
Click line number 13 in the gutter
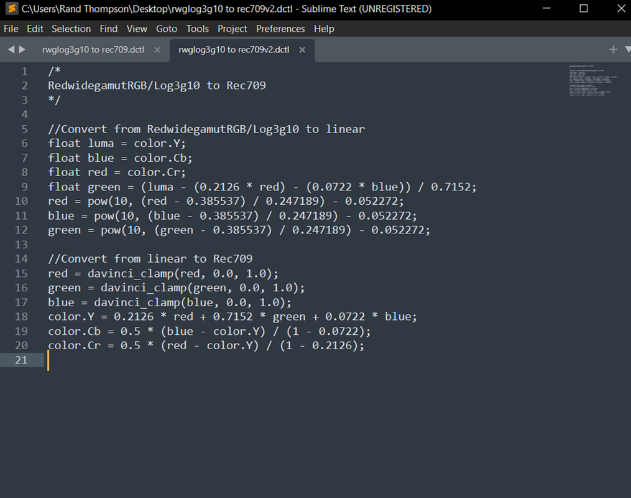pos(21,245)
